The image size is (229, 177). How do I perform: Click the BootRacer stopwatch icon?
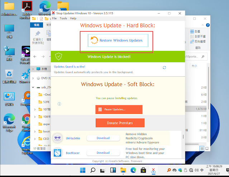pyautogui.click(x=57, y=153)
